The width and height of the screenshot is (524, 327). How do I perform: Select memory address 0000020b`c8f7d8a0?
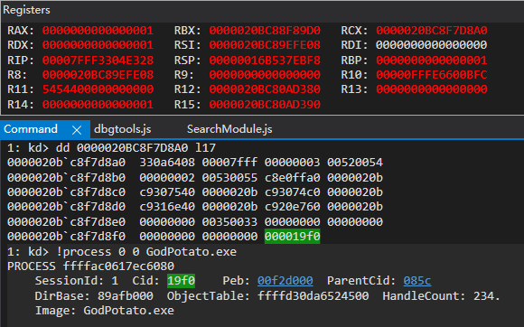[67, 163]
